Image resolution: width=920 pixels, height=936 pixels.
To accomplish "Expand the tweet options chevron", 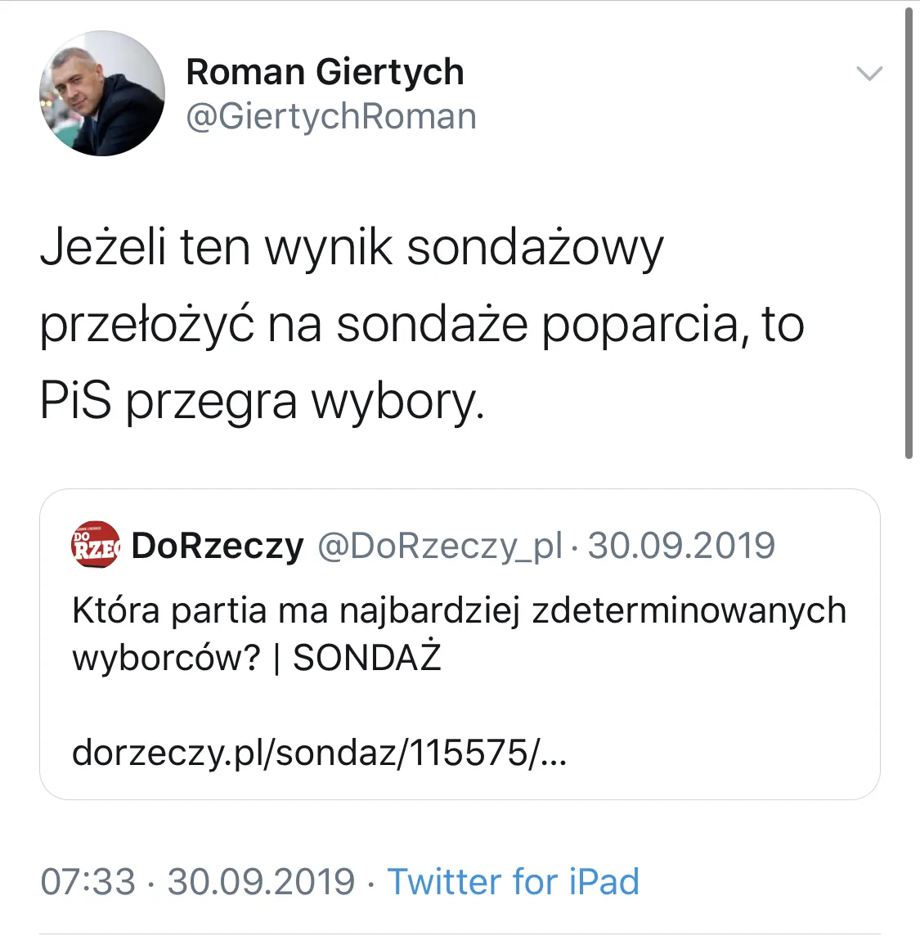I will coord(868,74).
